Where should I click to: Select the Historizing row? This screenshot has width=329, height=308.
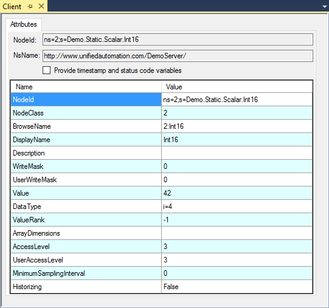(x=161, y=287)
